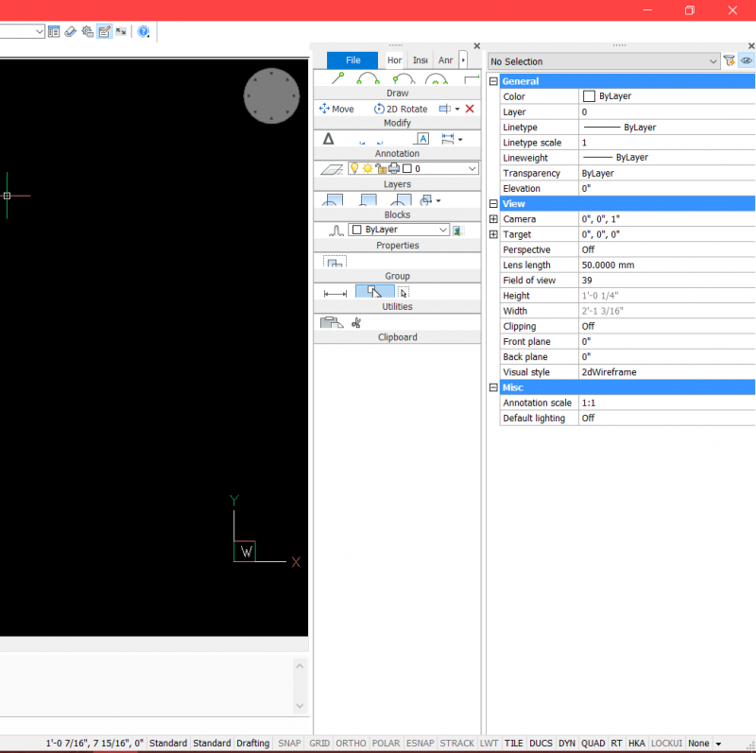The width and height of the screenshot is (756, 753).
Task: Toggle SNAP in the status bar
Action: click(289, 744)
